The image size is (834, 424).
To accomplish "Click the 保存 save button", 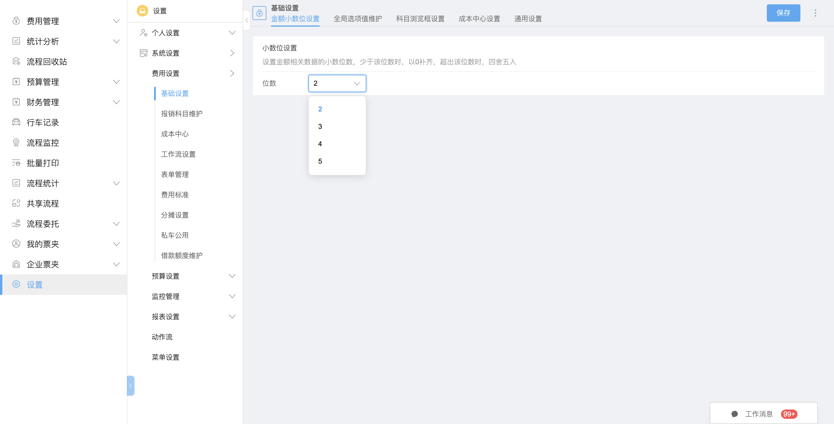I will [x=783, y=13].
